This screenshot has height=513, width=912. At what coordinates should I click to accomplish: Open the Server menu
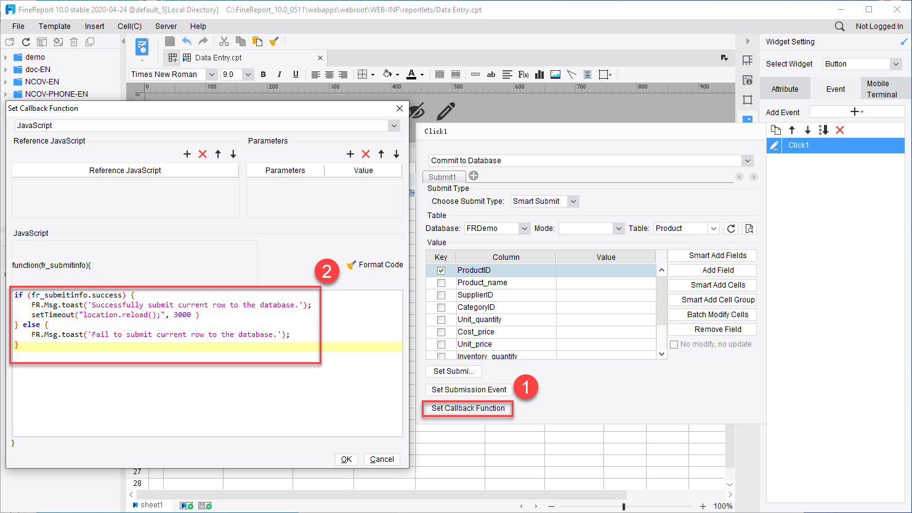coord(166,26)
